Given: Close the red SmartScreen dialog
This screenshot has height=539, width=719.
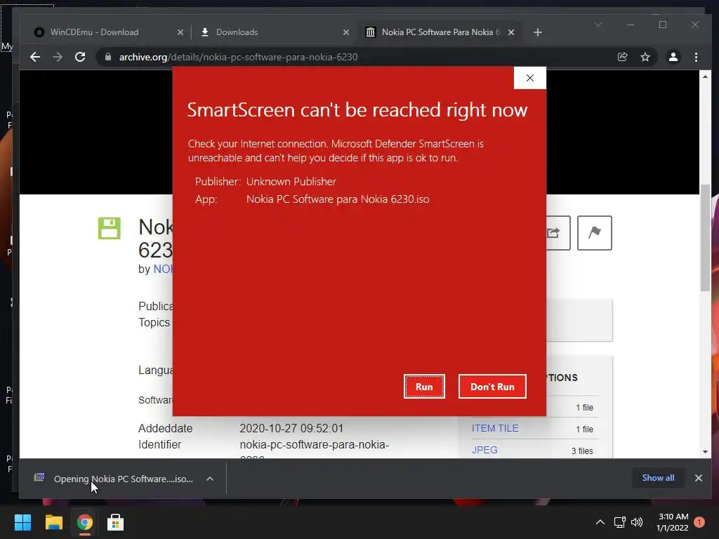Looking at the screenshot, I should pos(530,78).
